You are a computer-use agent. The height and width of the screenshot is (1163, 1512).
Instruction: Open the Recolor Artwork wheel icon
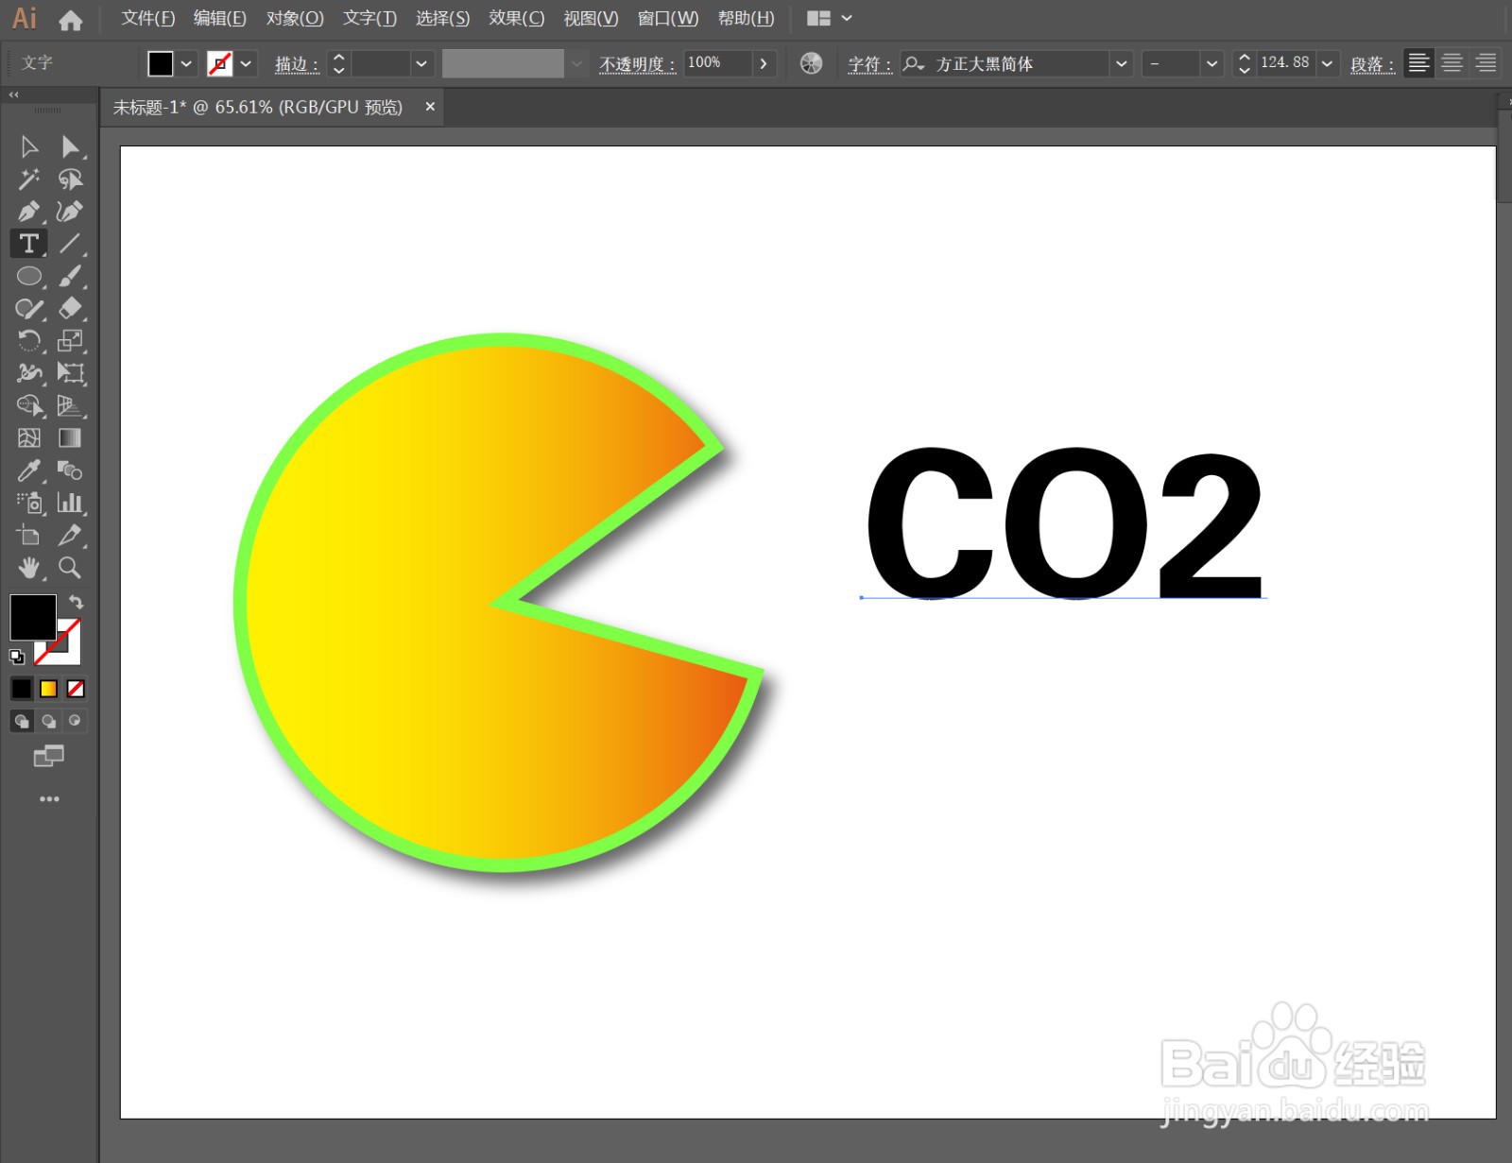(811, 63)
